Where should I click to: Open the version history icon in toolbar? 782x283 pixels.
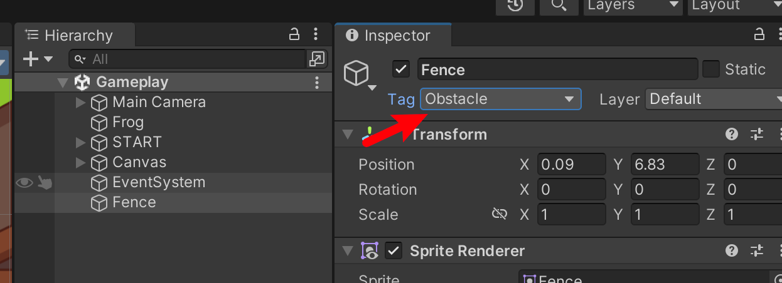click(x=515, y=6)
